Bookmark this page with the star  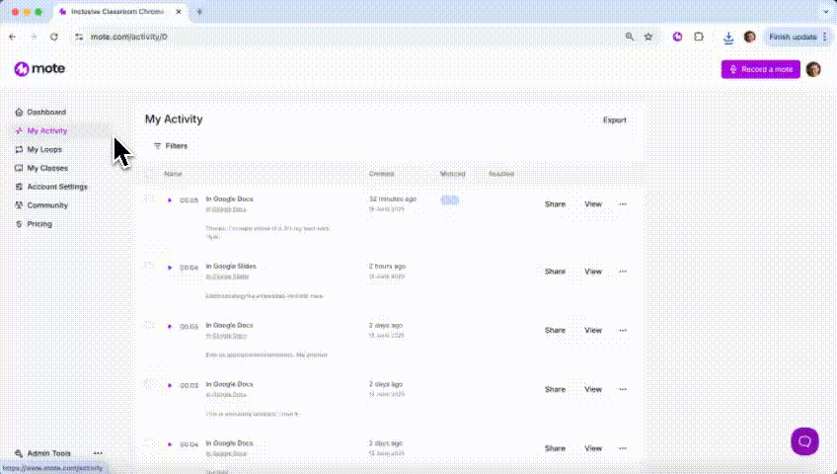pos(648,37)
